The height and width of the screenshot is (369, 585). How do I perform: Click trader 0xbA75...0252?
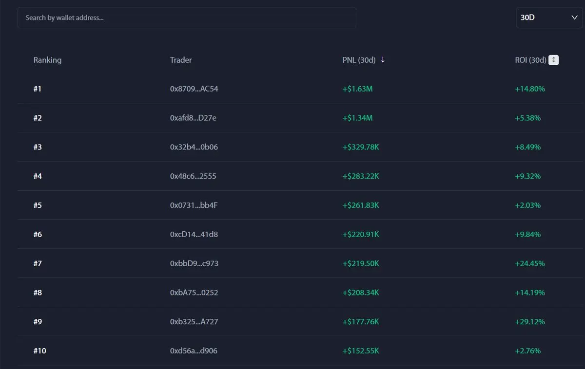pos(194,293)
